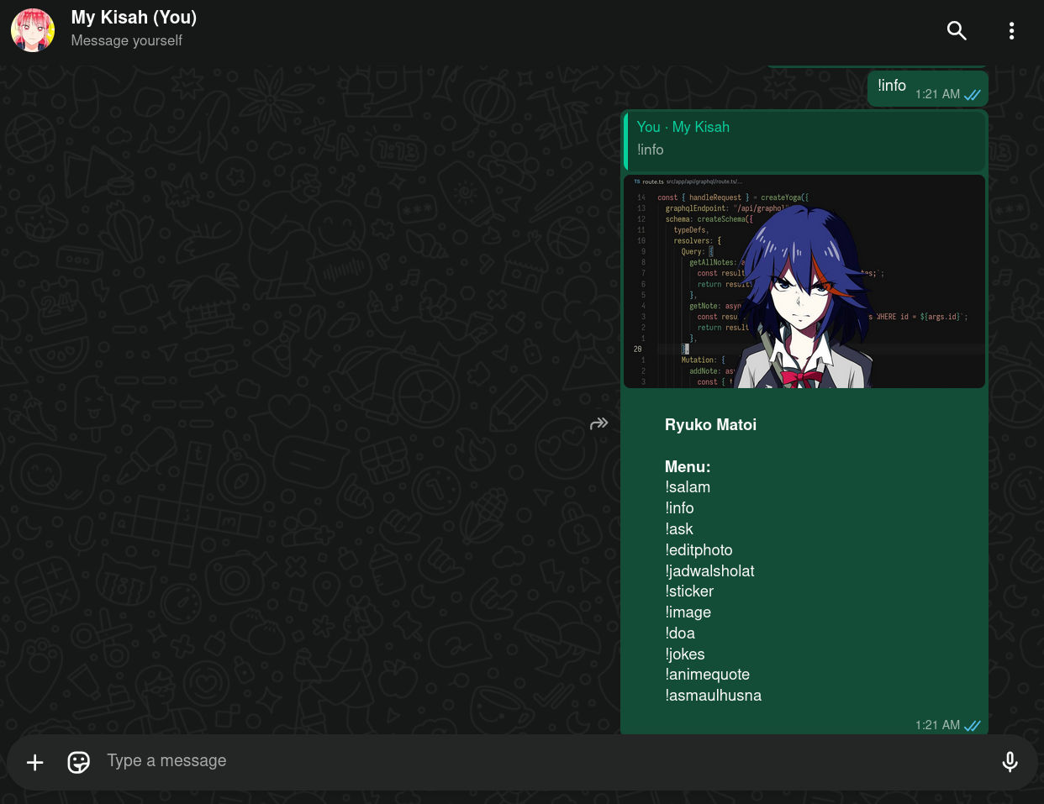Select the !animequote menu line

pyautogui.click(x=707, y=675)
